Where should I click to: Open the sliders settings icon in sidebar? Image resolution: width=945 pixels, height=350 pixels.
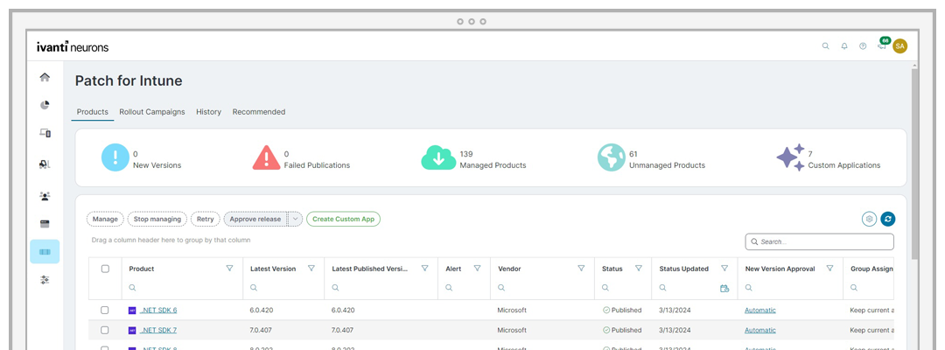[45, 279]
